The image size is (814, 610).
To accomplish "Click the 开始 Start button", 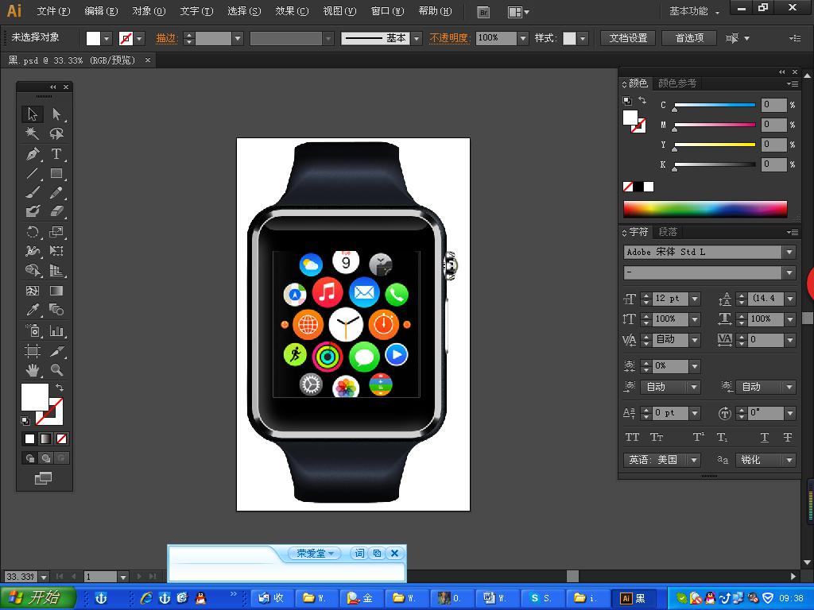I will [x=37, y=597].
